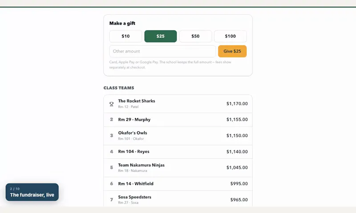Click the Class Teams section heading

[119, 88]
